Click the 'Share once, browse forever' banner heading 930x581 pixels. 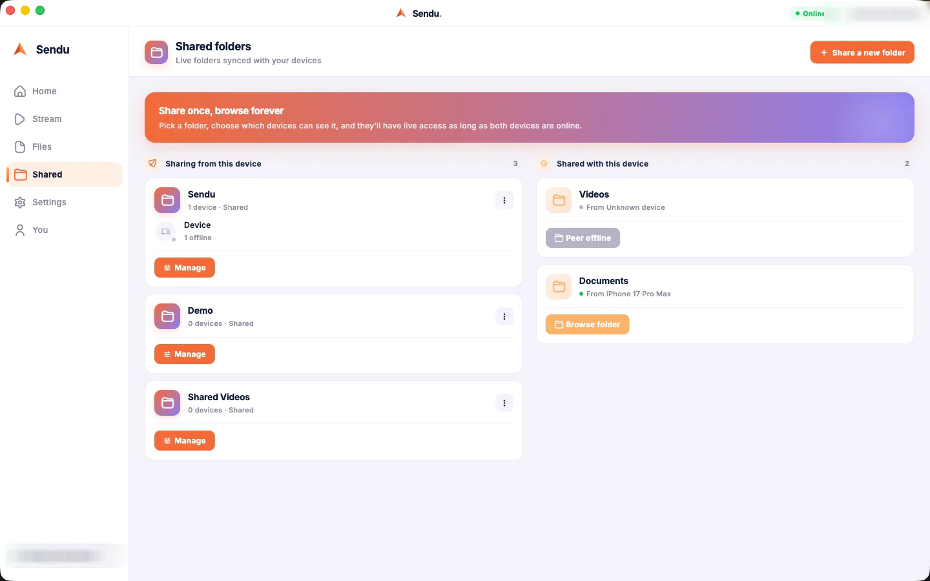[x=222, y=111]
